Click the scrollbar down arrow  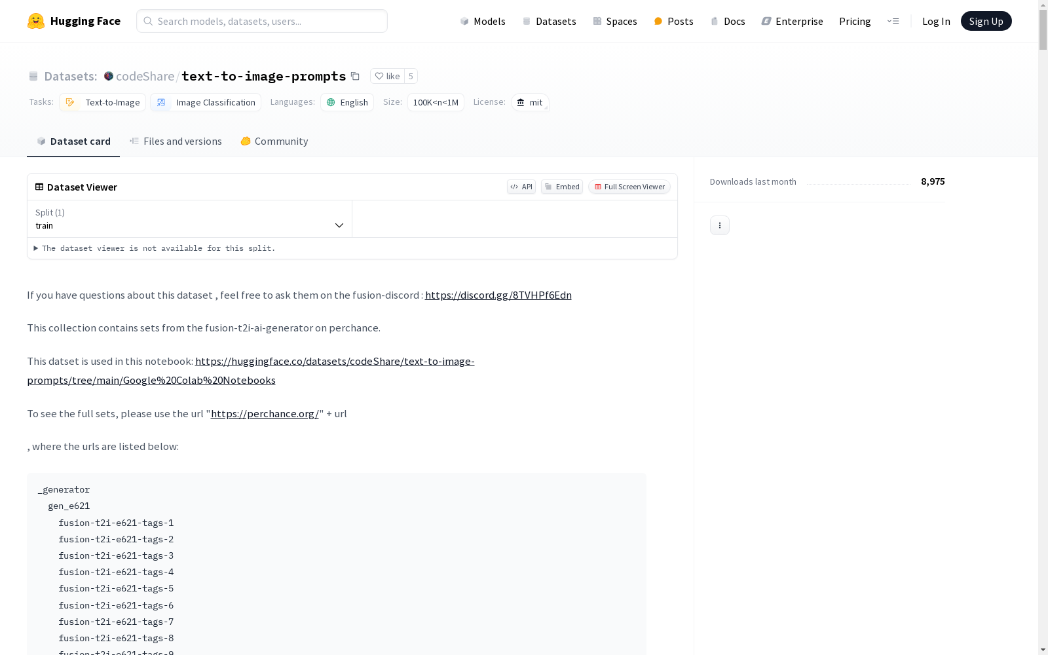click(1043, 650)
